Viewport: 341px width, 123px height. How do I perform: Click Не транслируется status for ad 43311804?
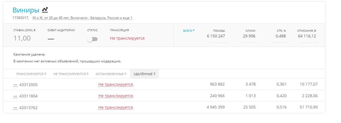(x=116, y=96)
